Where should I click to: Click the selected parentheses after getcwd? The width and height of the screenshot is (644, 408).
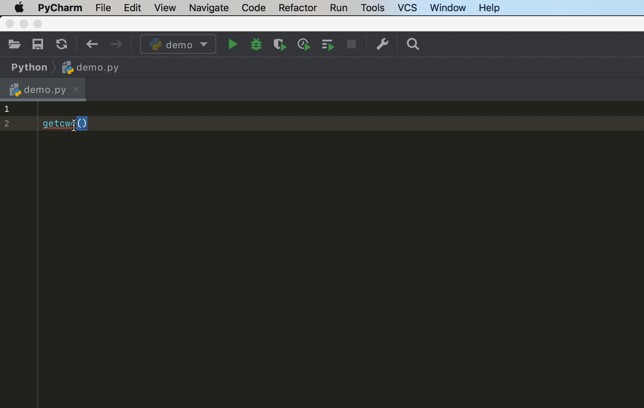[x=82, y=123]
